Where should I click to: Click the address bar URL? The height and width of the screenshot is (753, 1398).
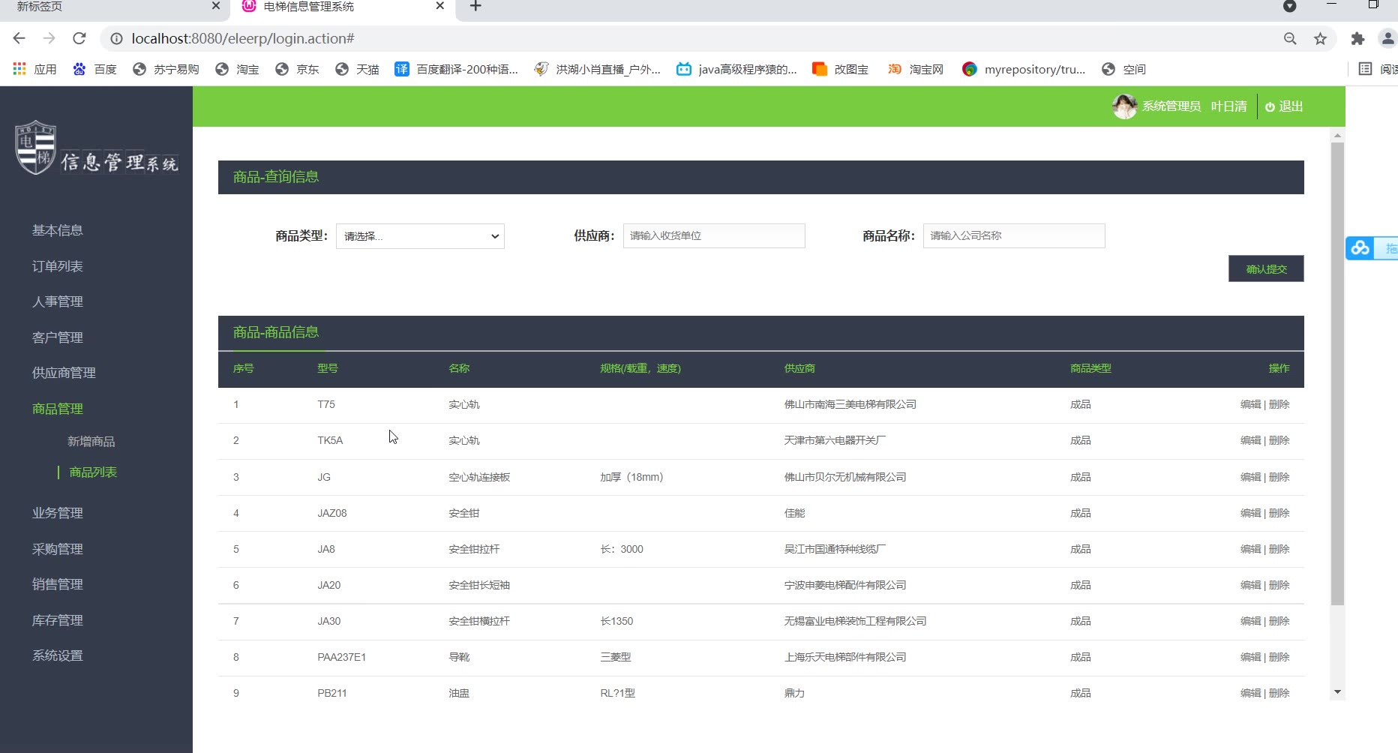[243, 38]
